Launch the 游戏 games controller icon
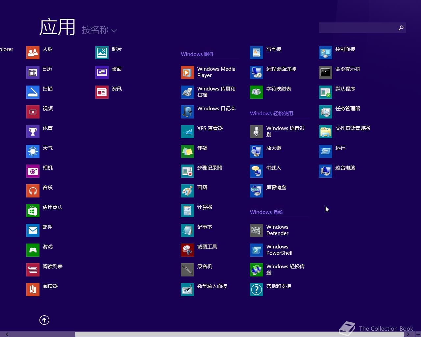Screen dimensions: 421x337 (33, 250)
